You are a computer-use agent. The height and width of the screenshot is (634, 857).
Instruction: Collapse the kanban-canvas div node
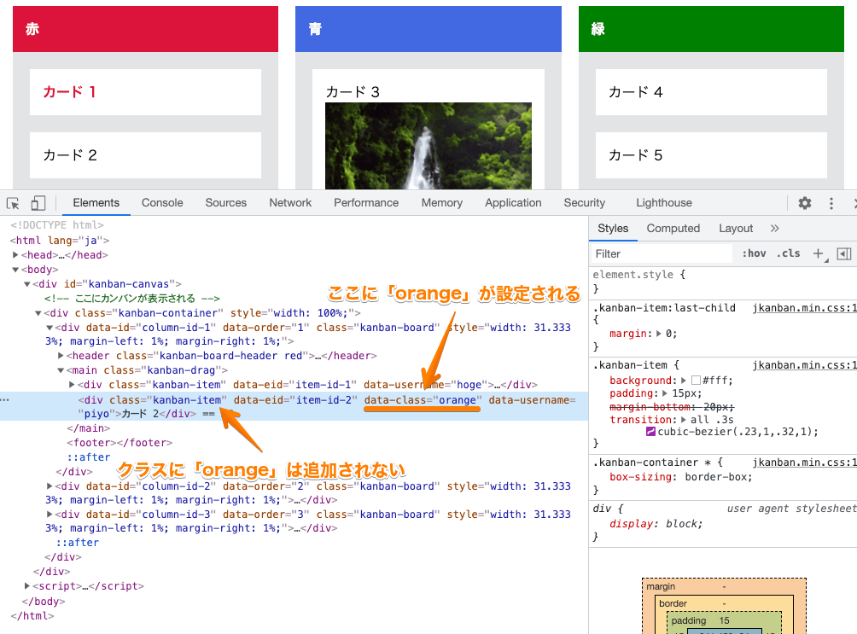click(26, 284)
